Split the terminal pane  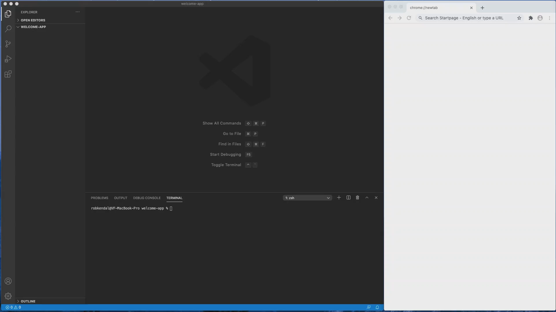tap(348, 198)
